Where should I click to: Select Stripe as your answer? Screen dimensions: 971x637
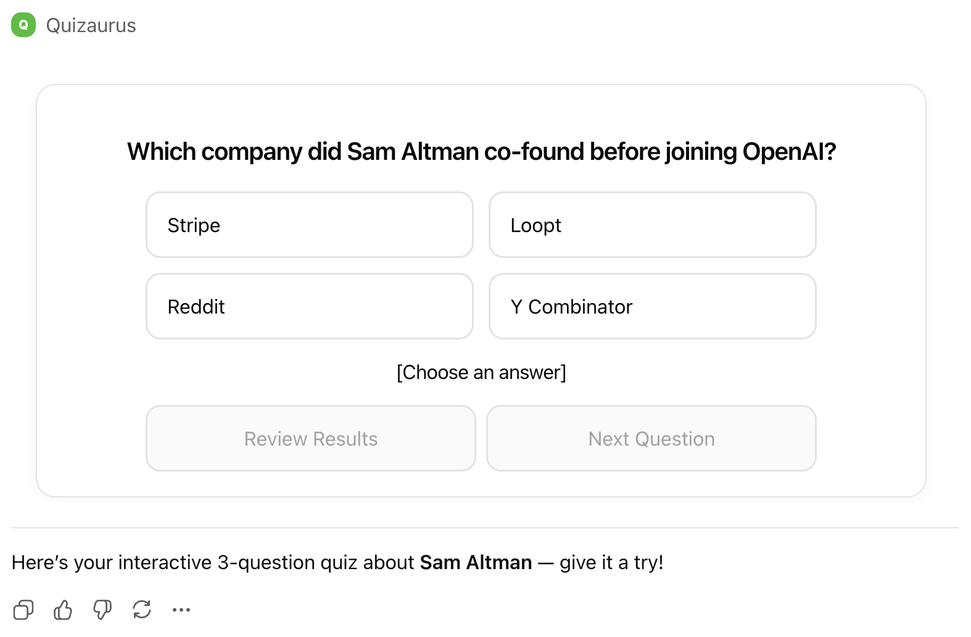point(309,225)
